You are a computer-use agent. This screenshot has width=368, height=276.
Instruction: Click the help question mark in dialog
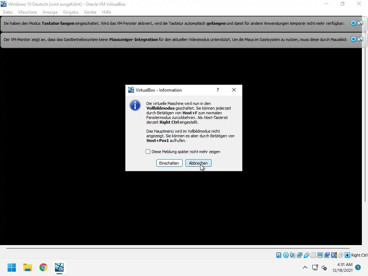tap(218, 90)
